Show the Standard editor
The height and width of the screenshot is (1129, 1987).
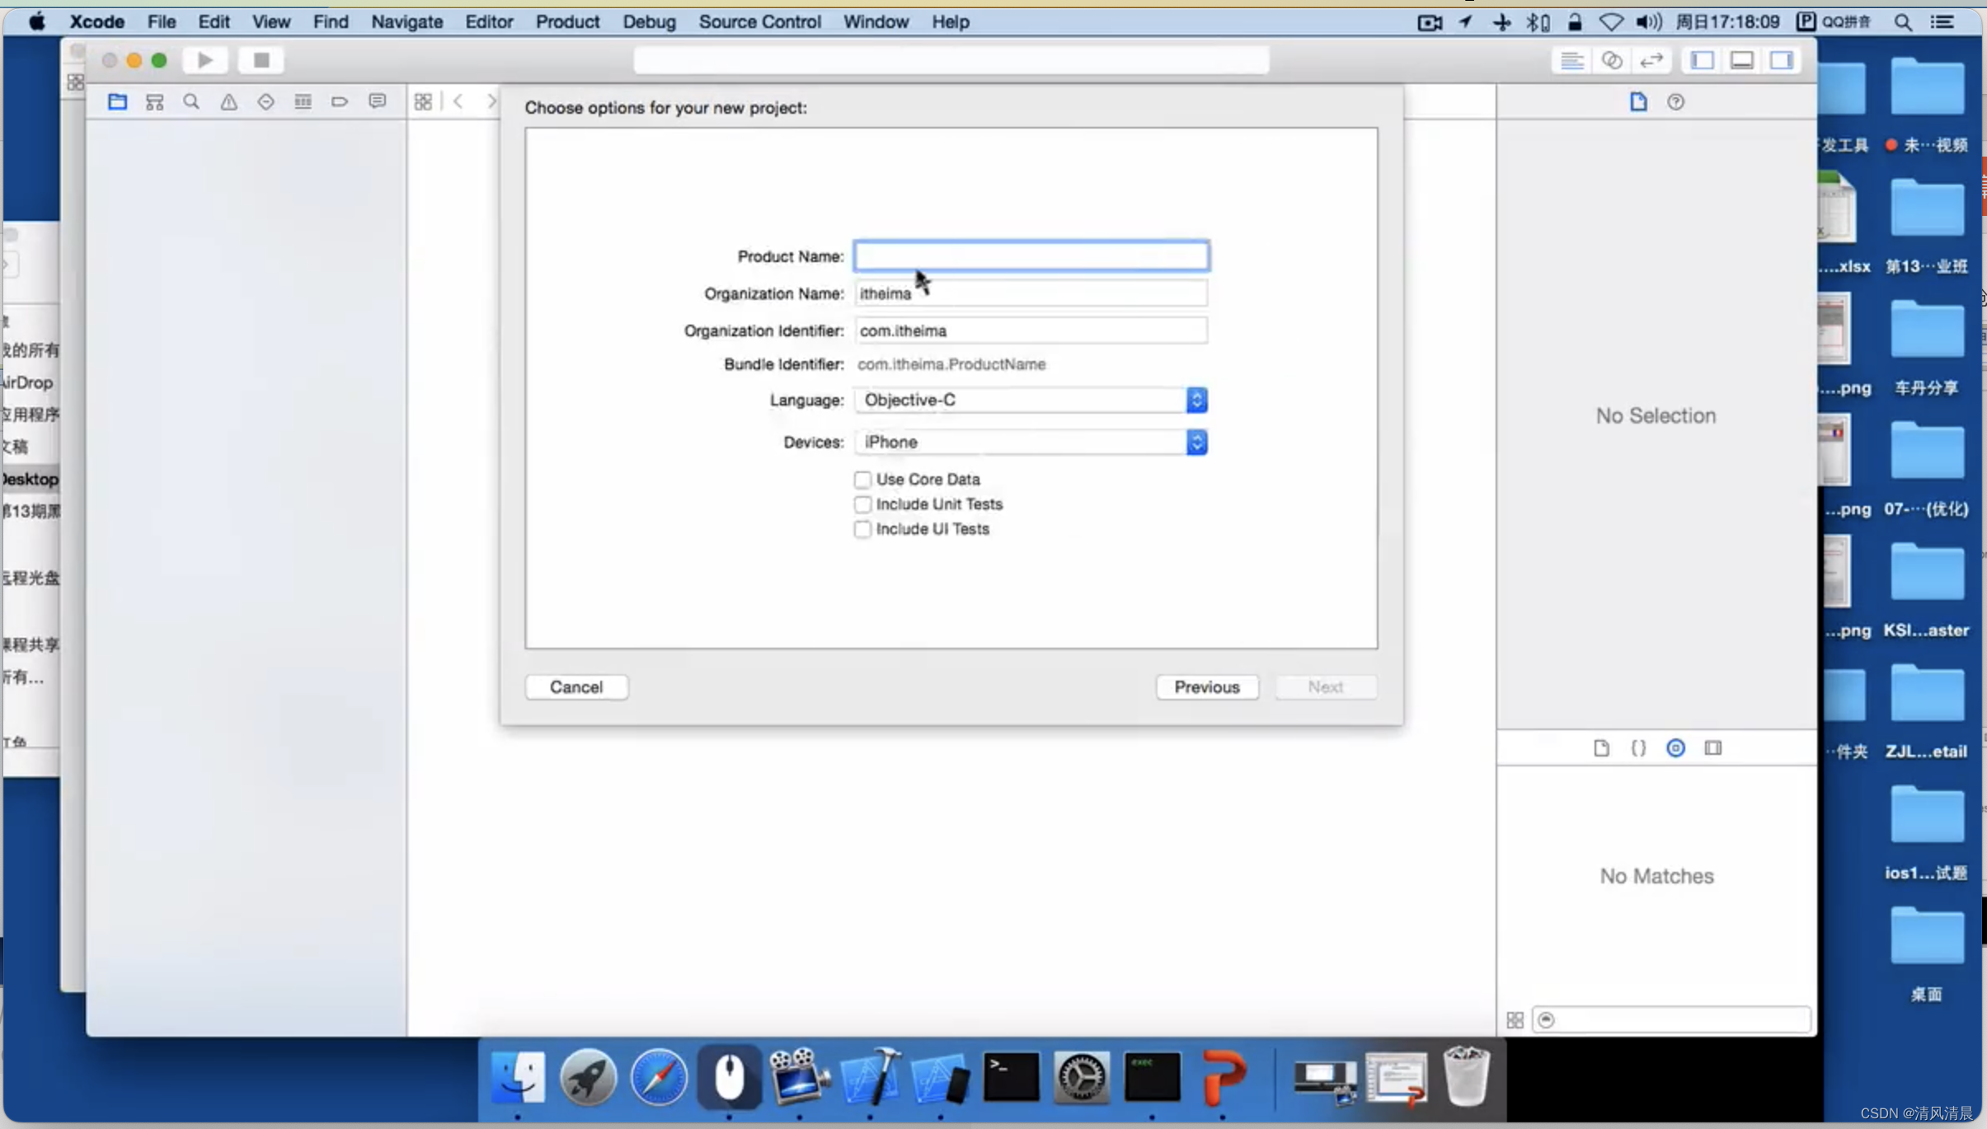click(1571, 60)
